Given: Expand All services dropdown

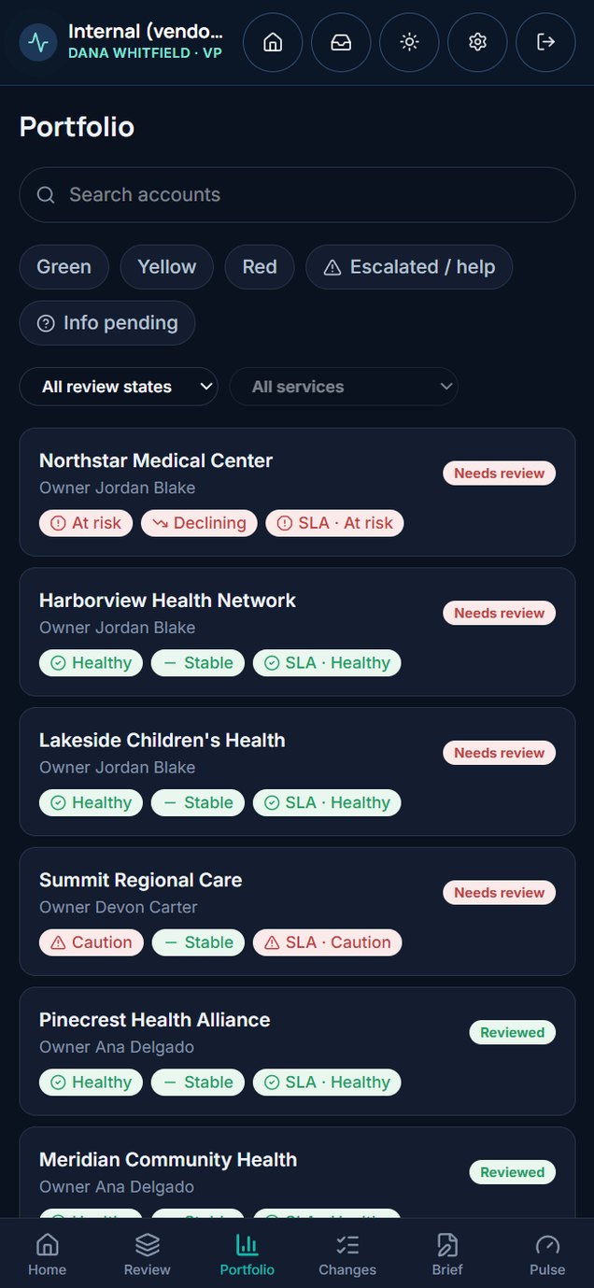Looking at the screenshot, I should pos(344,387).
